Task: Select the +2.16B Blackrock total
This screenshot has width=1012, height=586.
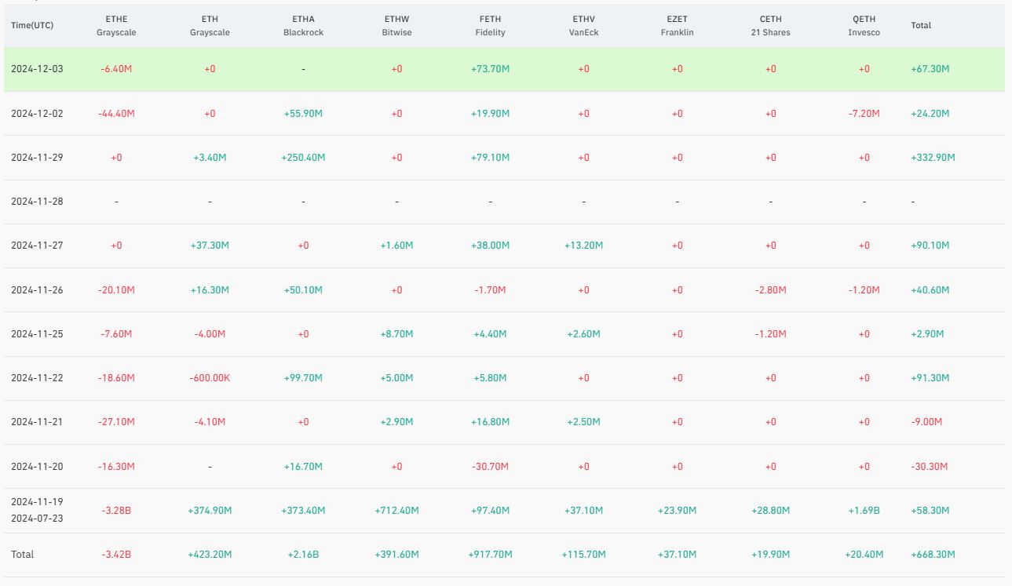Action: pyautogui.click(x=303, y=555)
